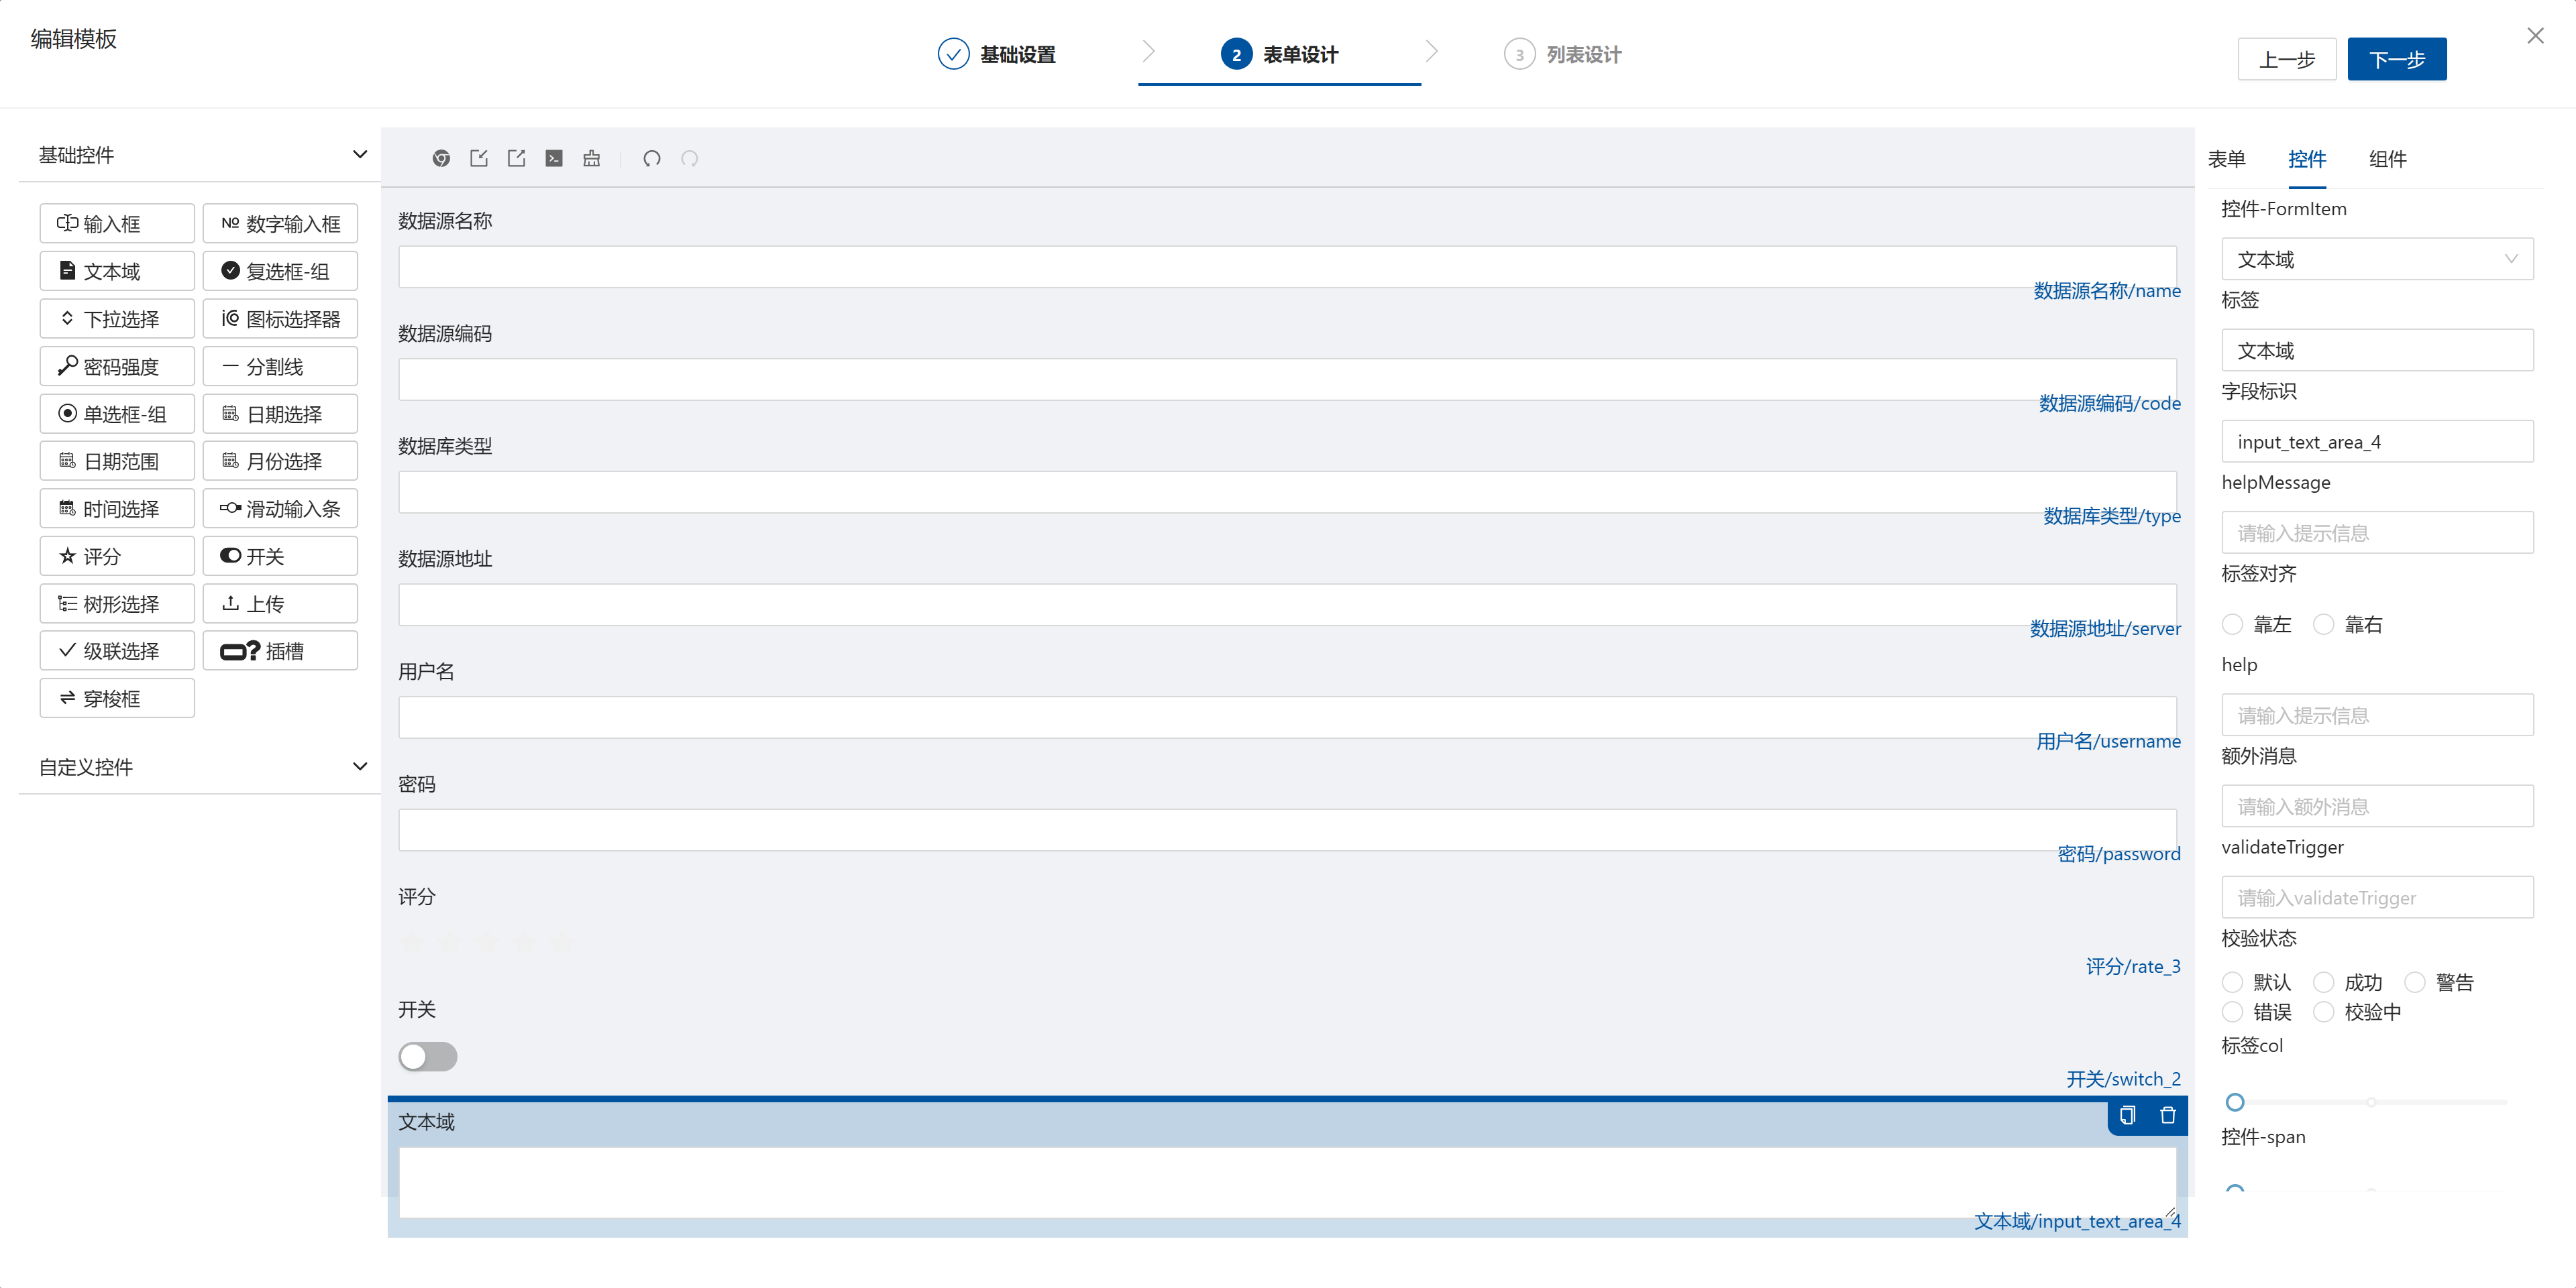Select 成功 validation status radio
The image size is (2576, 1288).
pyautogui.click(x=2324, y=982)
